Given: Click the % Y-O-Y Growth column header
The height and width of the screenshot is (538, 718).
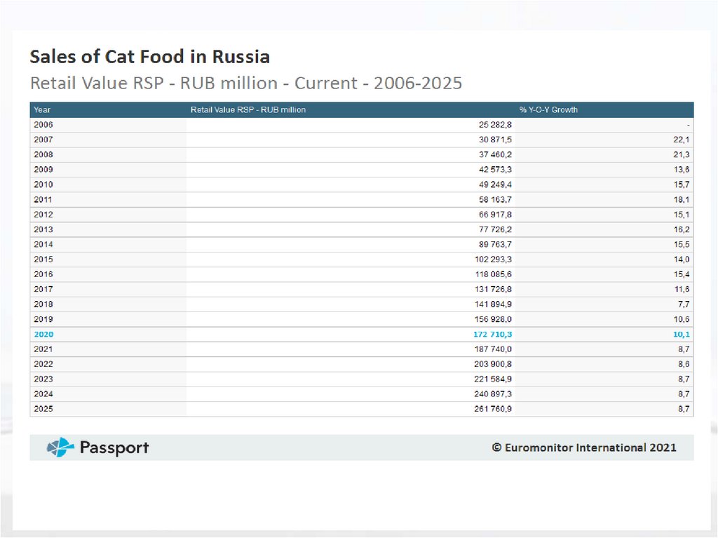Looking at the screenshot, I should 548,109.
